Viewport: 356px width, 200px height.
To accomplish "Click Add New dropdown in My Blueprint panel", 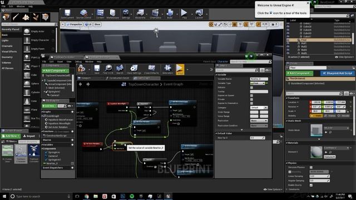I will pyautogui.click(x=50, y=106).
